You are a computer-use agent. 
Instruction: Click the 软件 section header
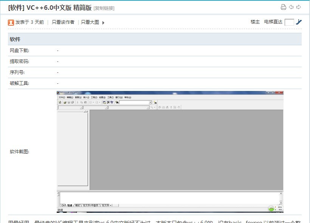[15, 39]
